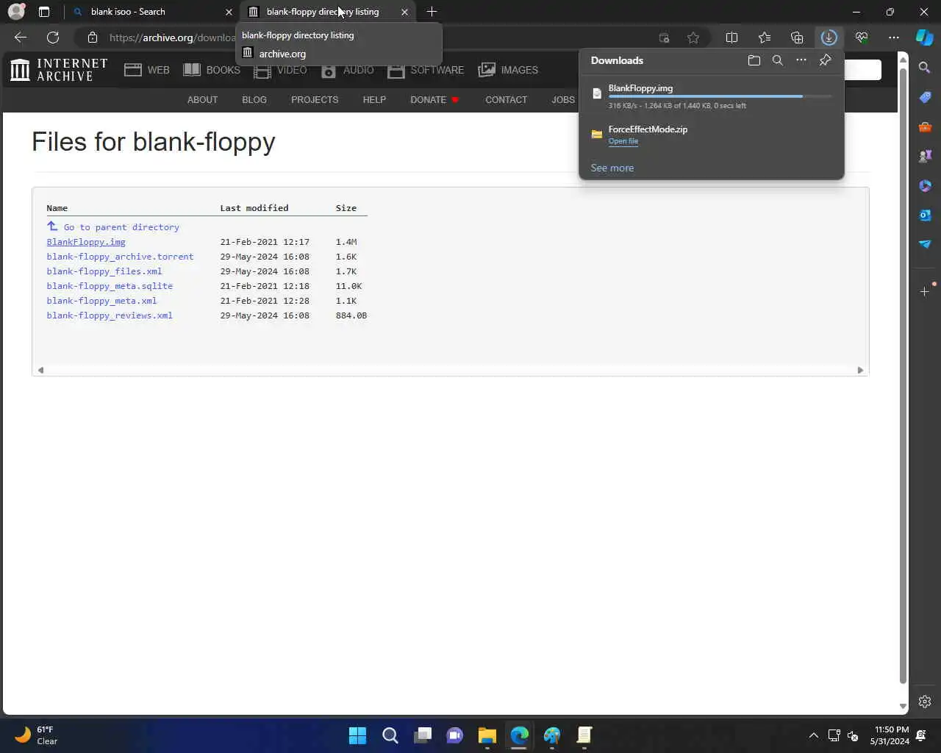Add sidebar app with plus icon
The image size is (941, 753).
point(925,291)
